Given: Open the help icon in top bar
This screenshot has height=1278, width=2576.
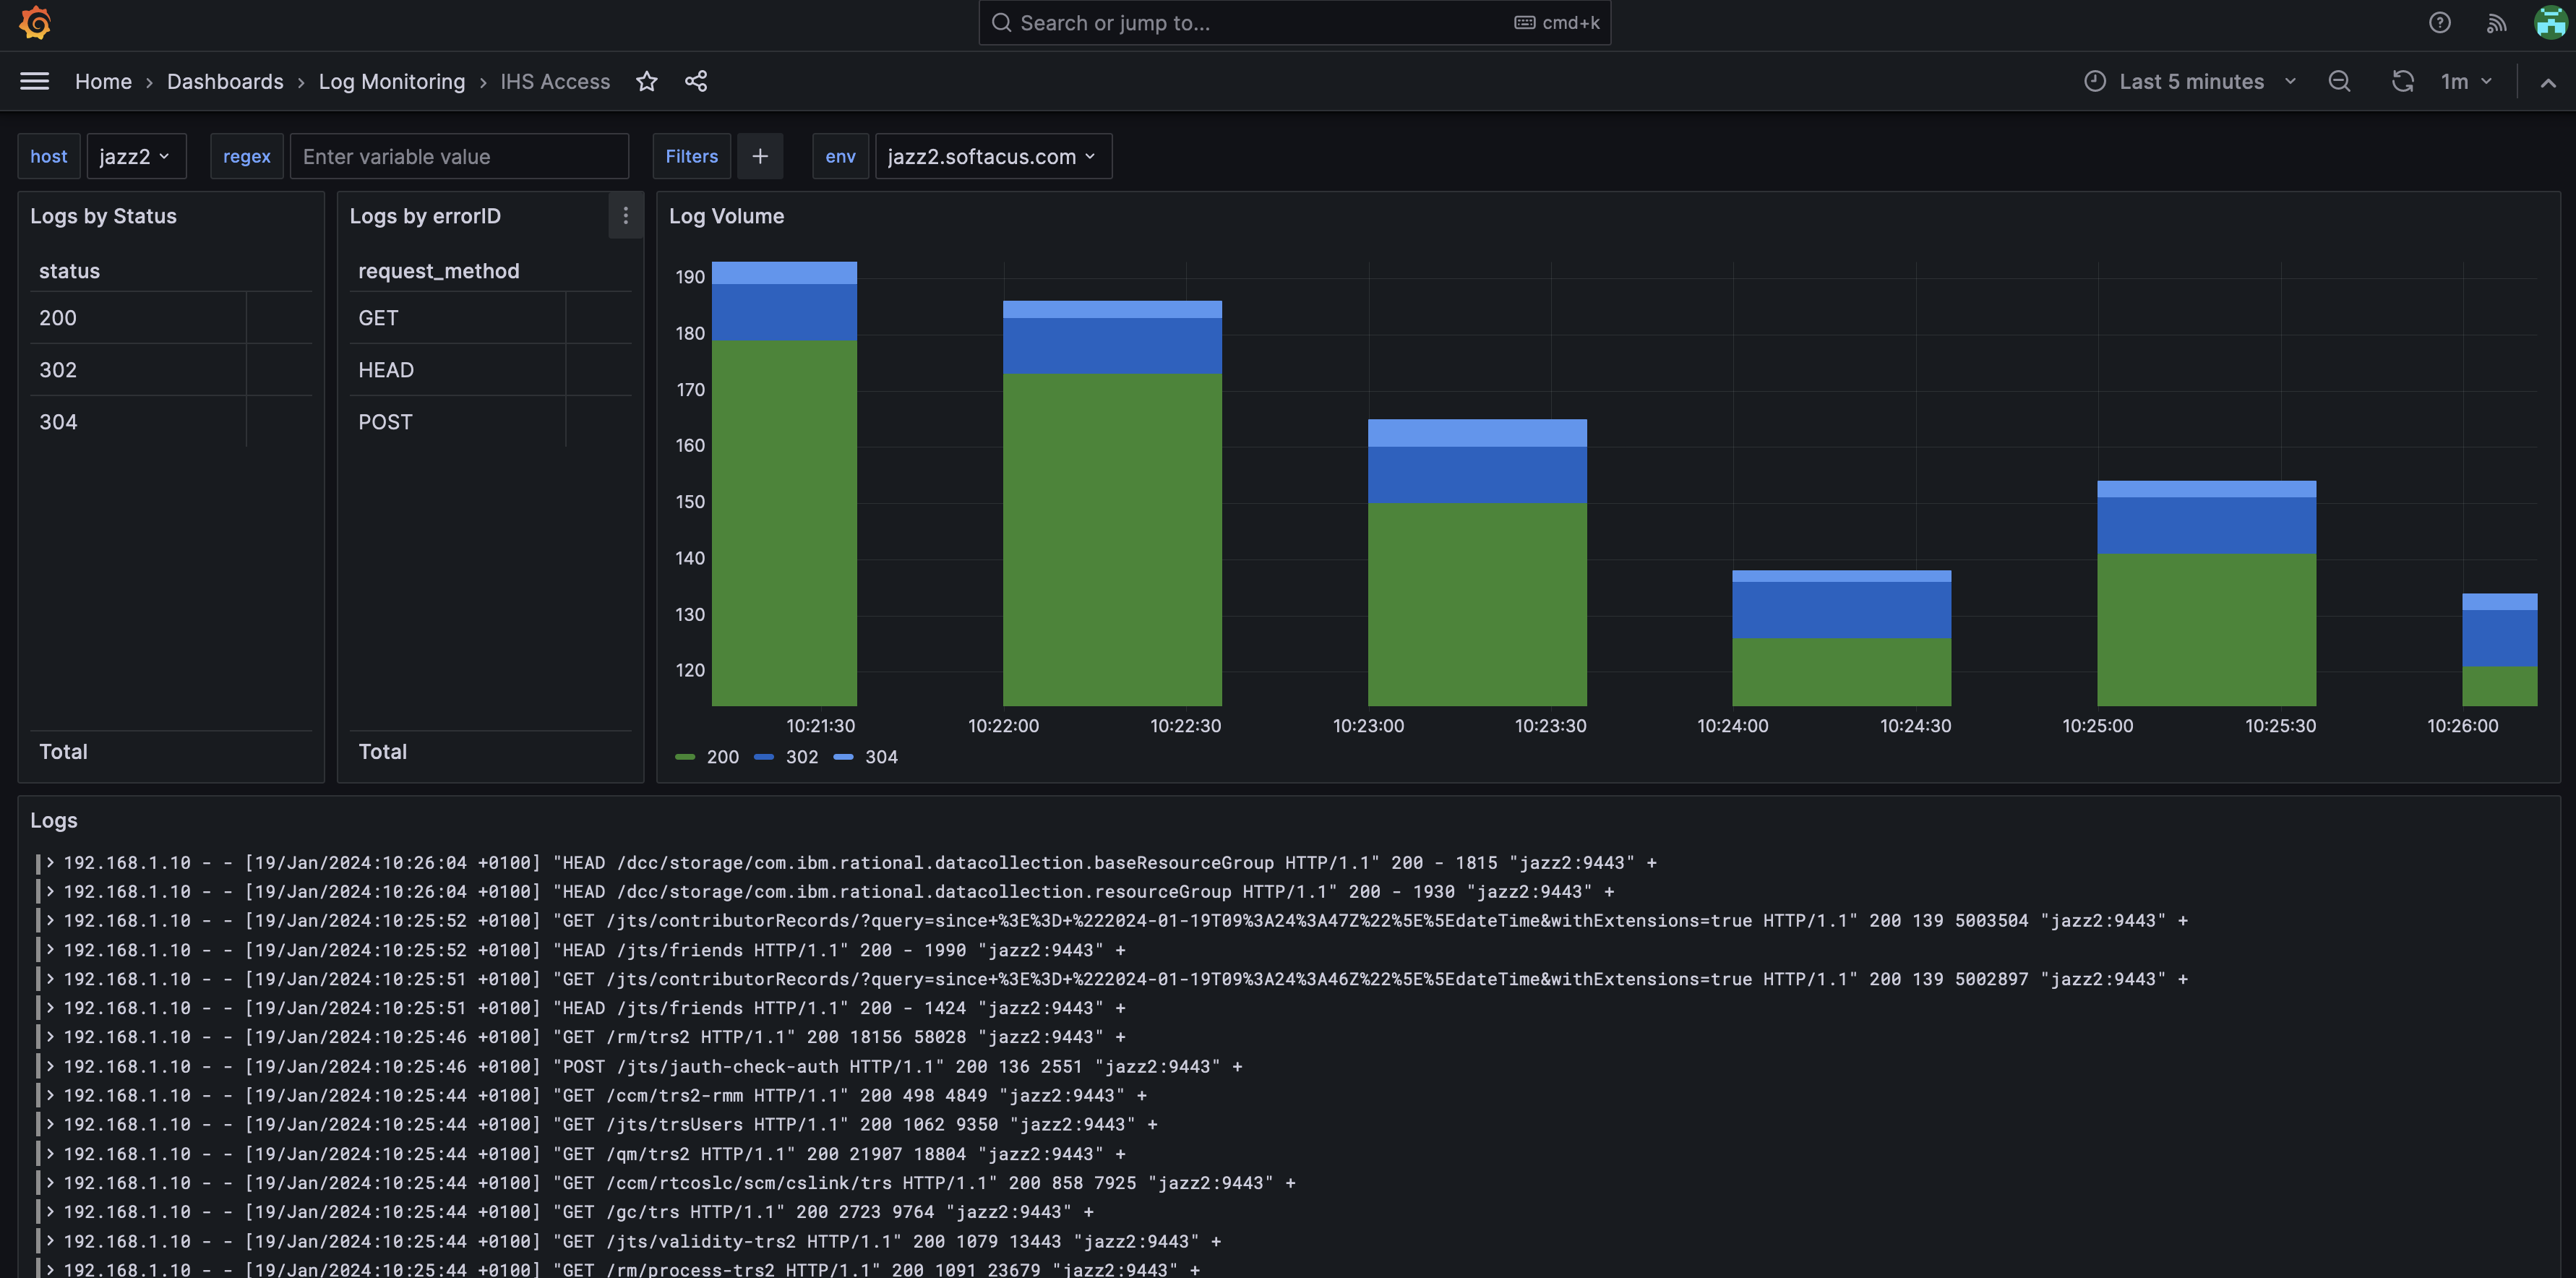Looking at the screenshot, I should point(2440,22).
